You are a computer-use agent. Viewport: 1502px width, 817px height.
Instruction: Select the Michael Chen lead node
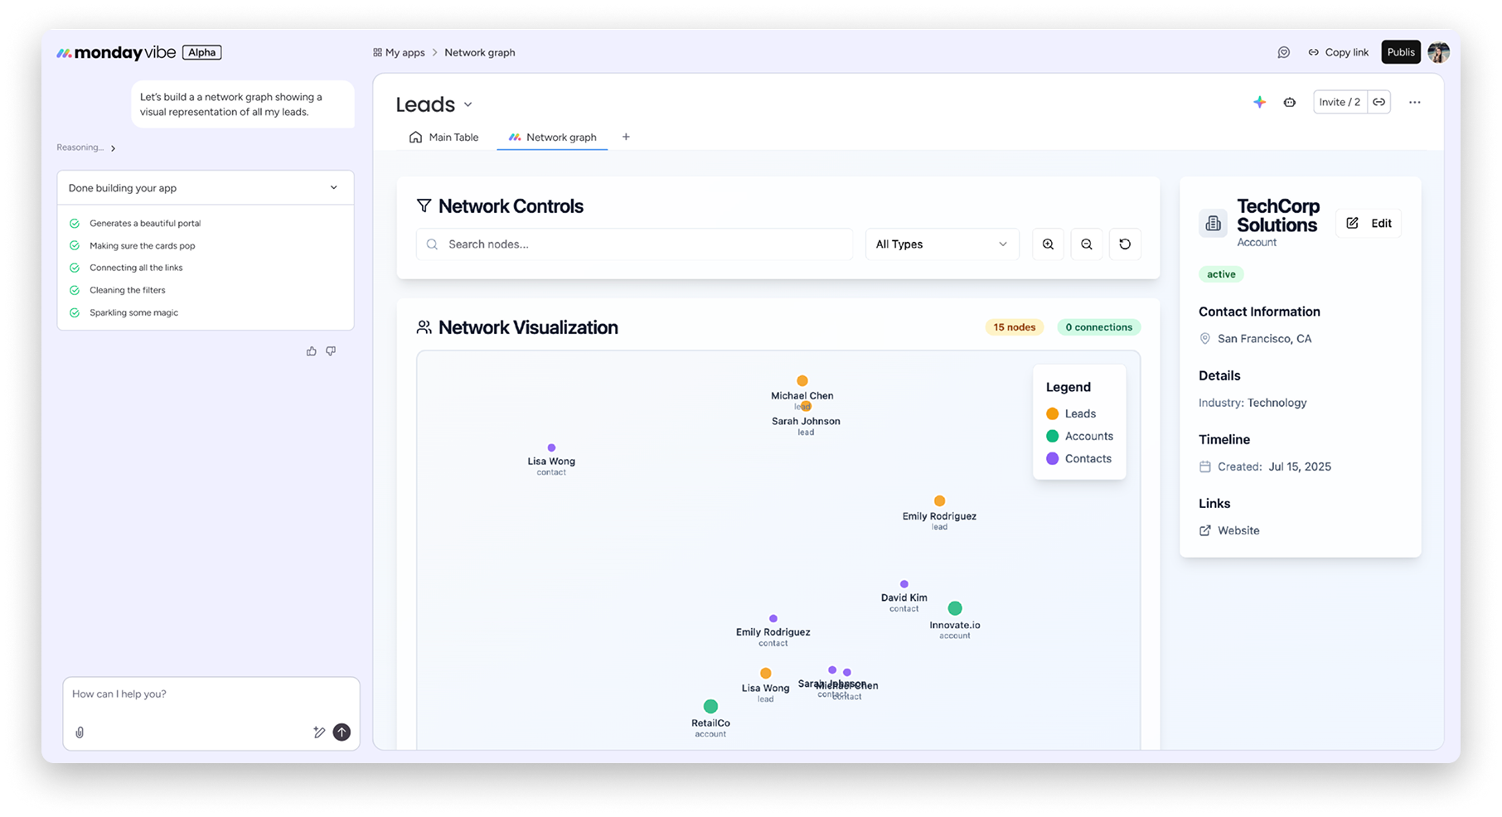(802, 381)
